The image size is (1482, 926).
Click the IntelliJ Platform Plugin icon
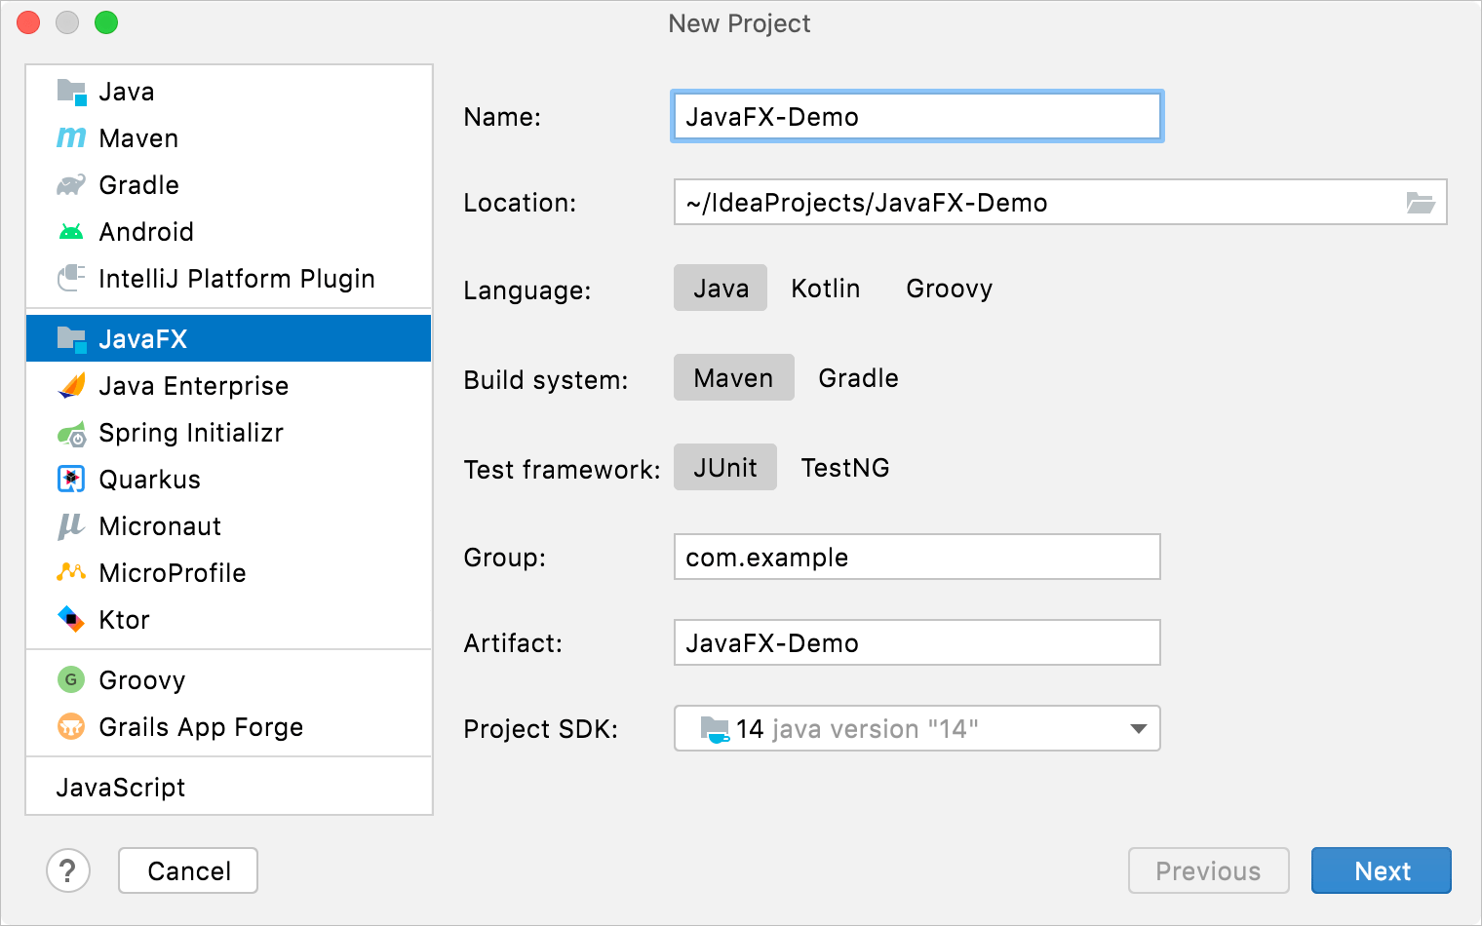[x=70, y=278]
